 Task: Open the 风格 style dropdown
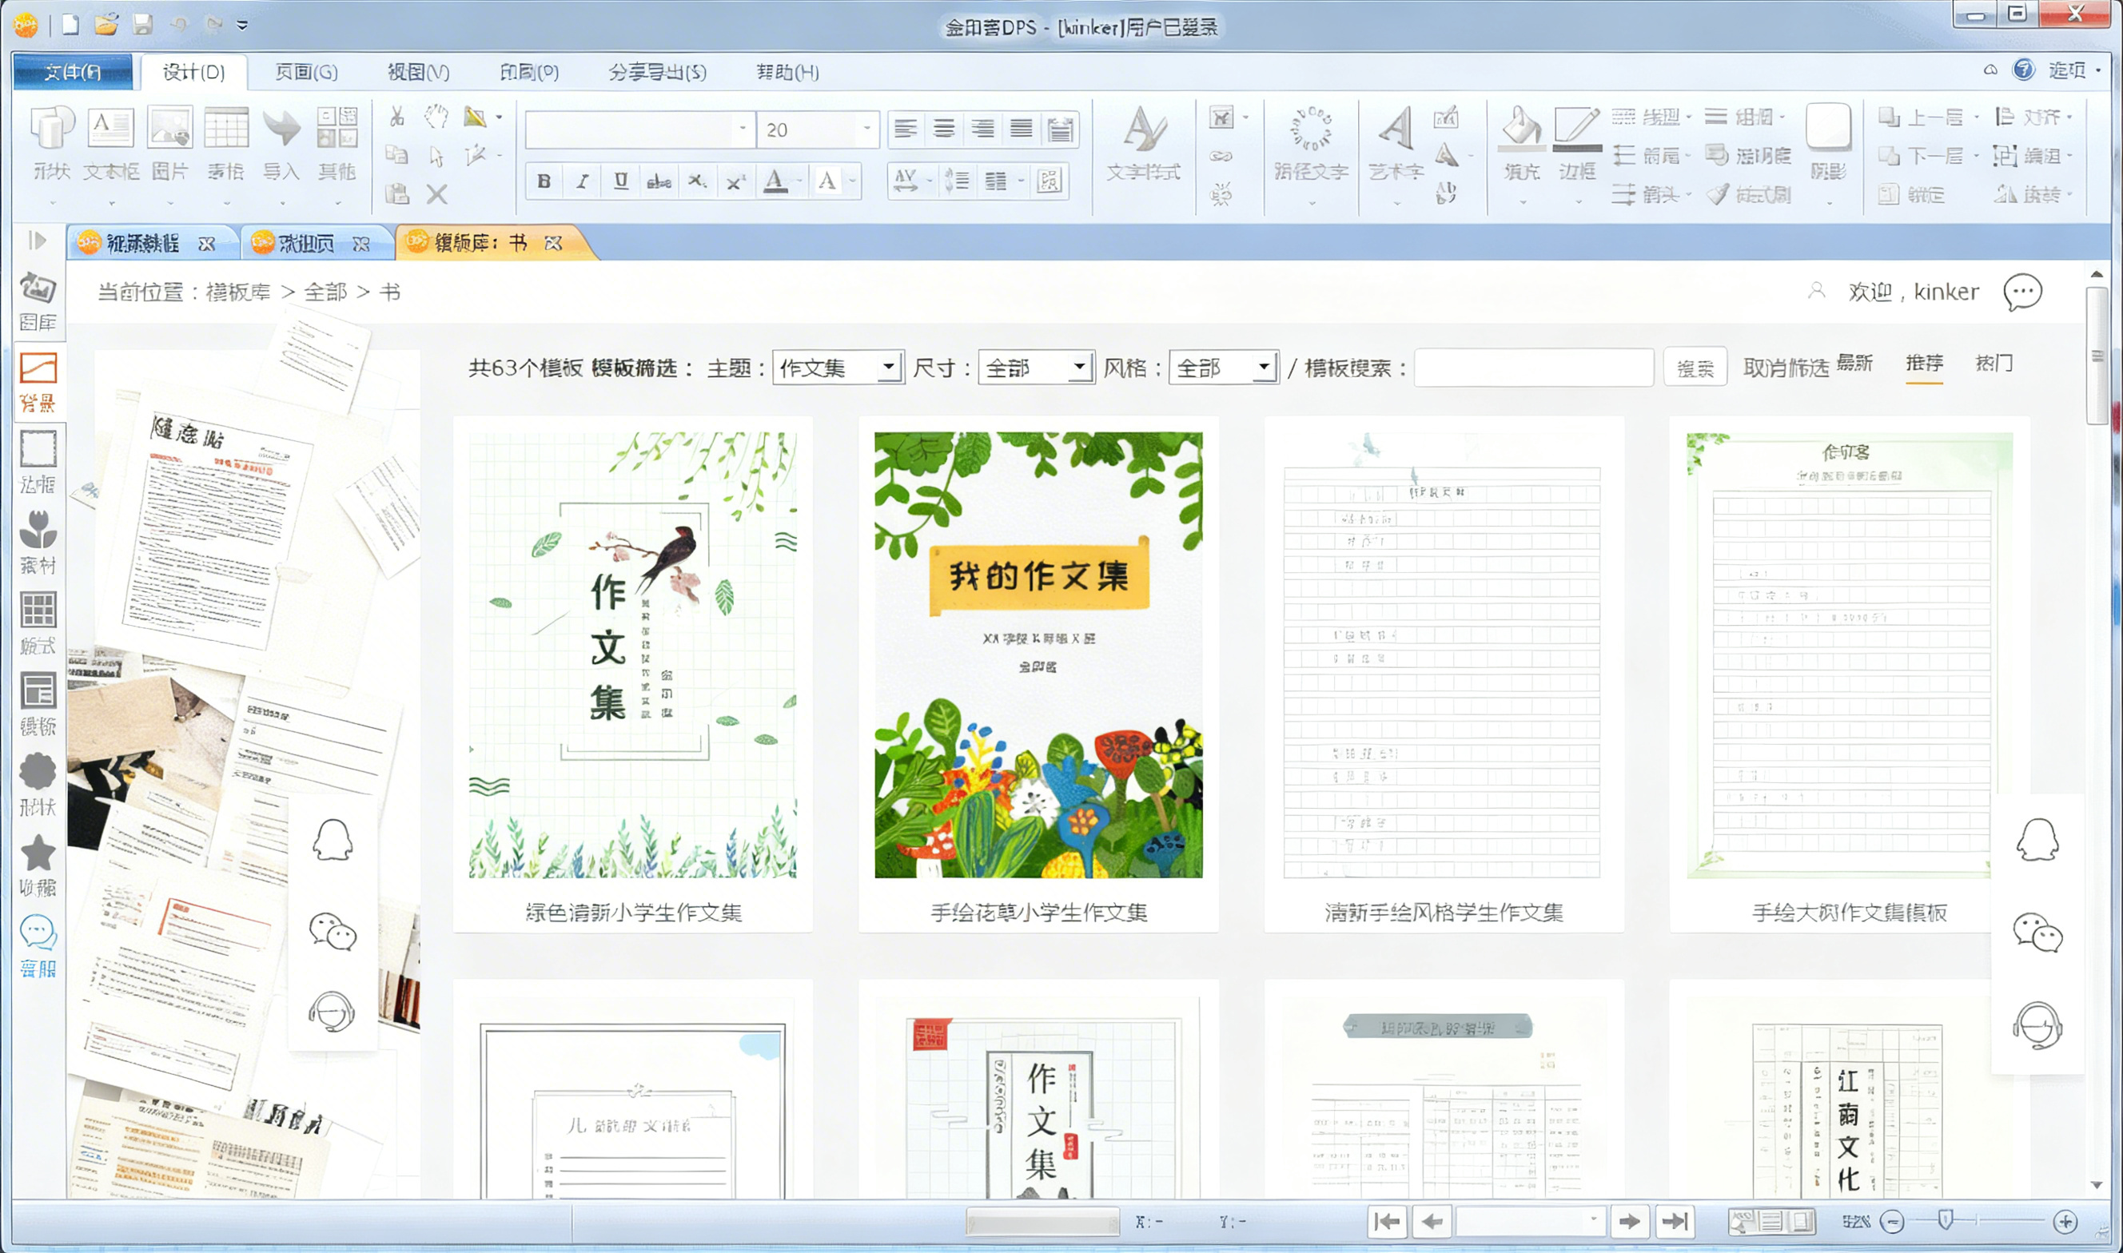1223,368
